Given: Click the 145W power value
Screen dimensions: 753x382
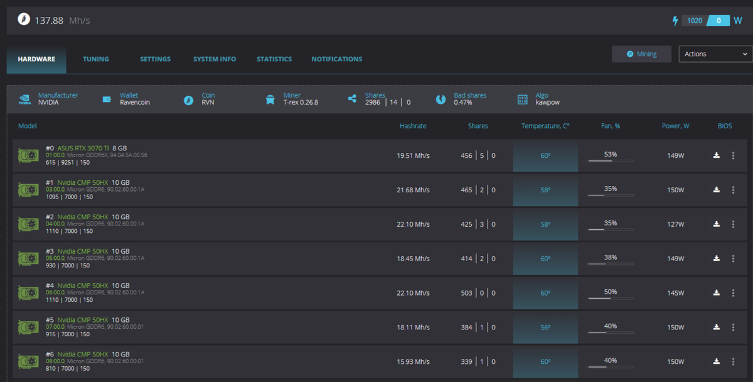Looking at the screenshot, I should click(676, 293).
